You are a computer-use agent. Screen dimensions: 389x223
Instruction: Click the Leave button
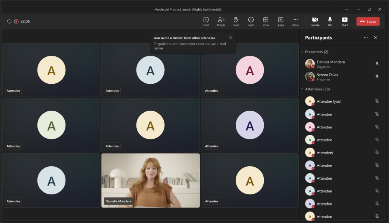(368, 21)
